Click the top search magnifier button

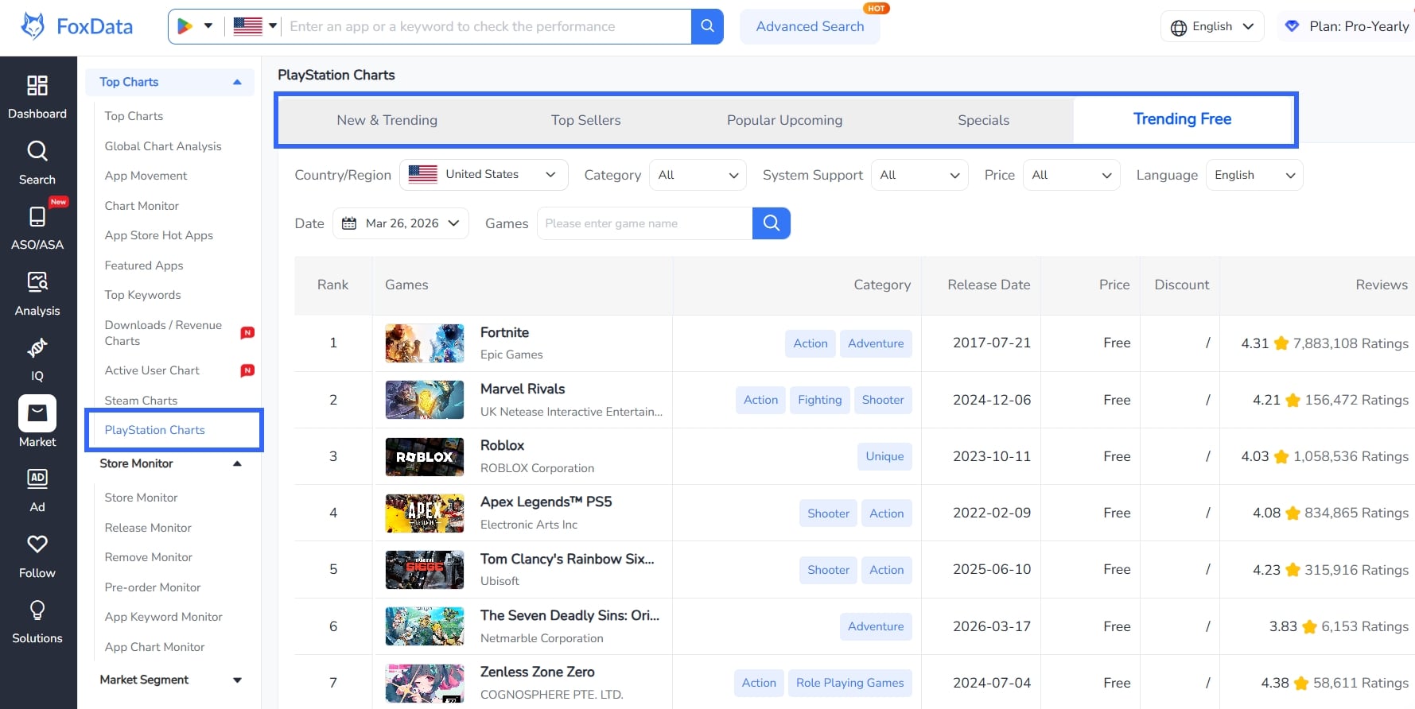(x=707, y=26)
